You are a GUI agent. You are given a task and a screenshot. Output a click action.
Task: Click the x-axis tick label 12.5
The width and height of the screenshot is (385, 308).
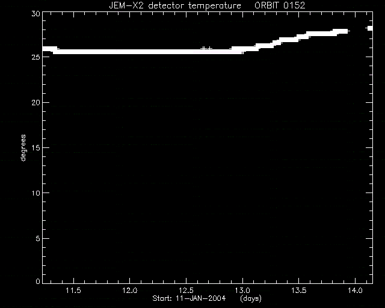click(186, 291)
